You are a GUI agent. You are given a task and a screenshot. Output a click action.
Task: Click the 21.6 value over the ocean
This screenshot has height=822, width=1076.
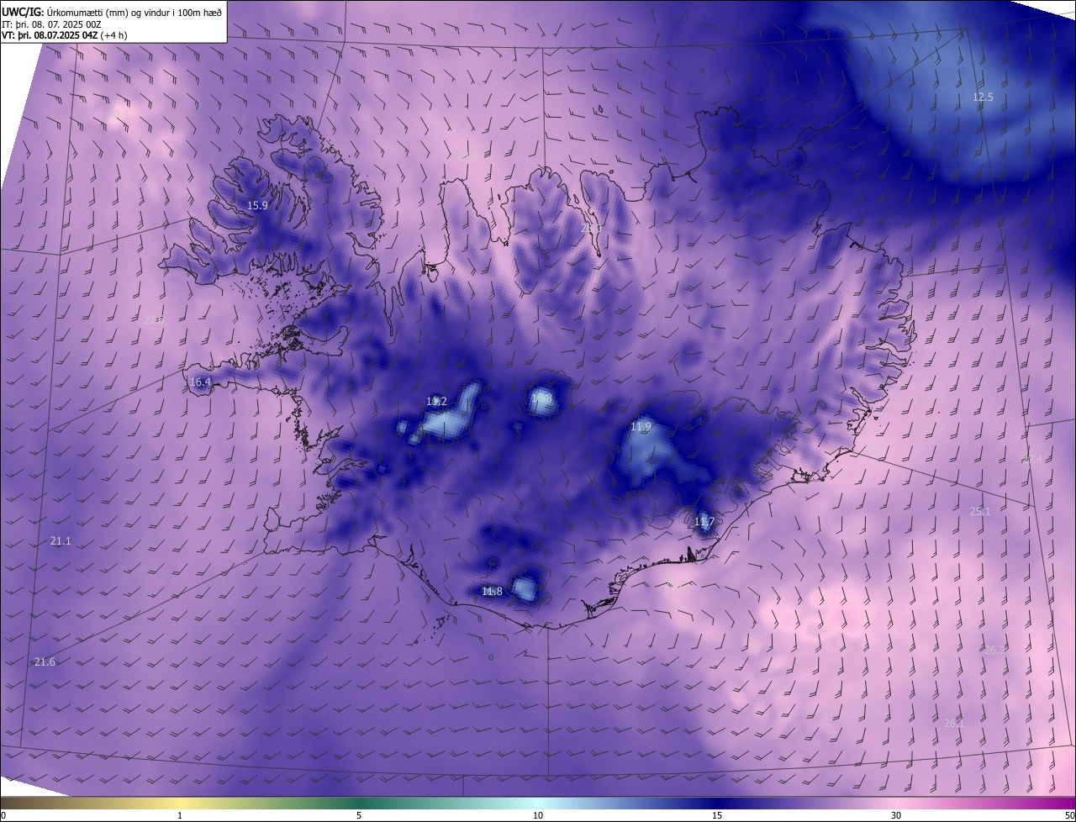[45, 662]
